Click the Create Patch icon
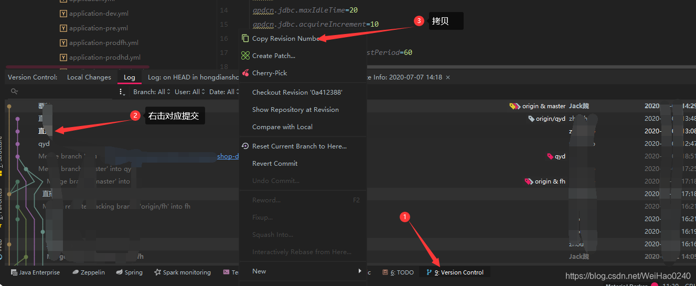The width and height of the screenshot is (696, 286). [x=245, y=55]
